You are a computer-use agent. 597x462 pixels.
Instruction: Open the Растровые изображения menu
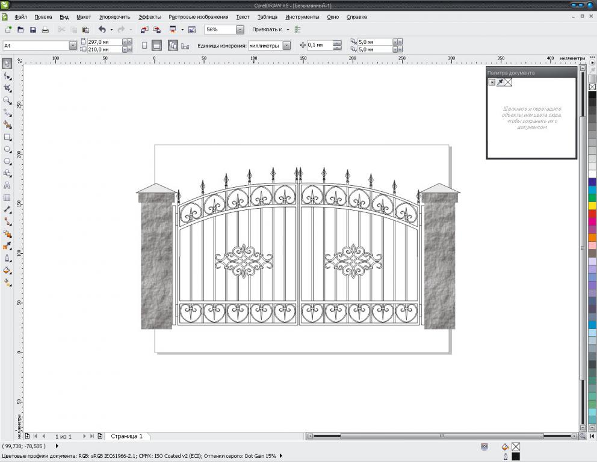tap(198, 17)
